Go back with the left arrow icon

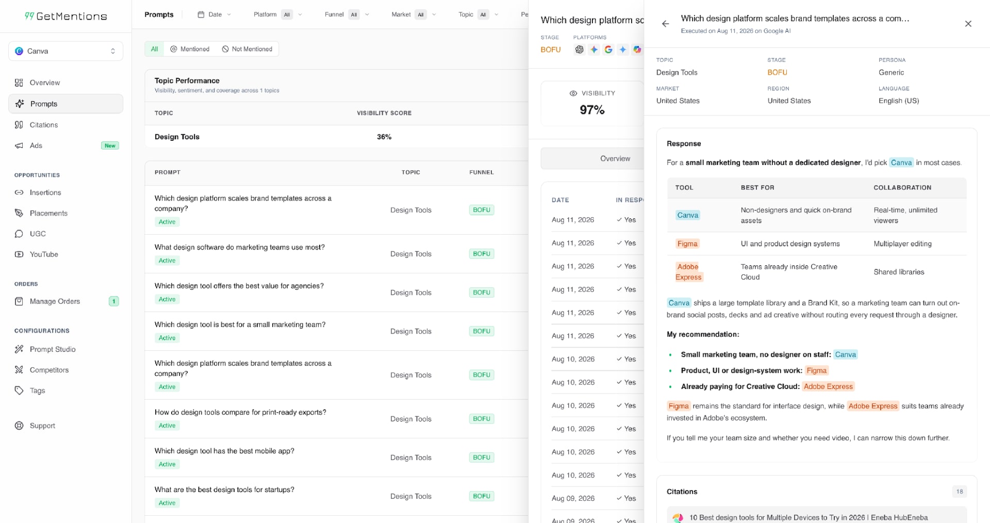665,24
